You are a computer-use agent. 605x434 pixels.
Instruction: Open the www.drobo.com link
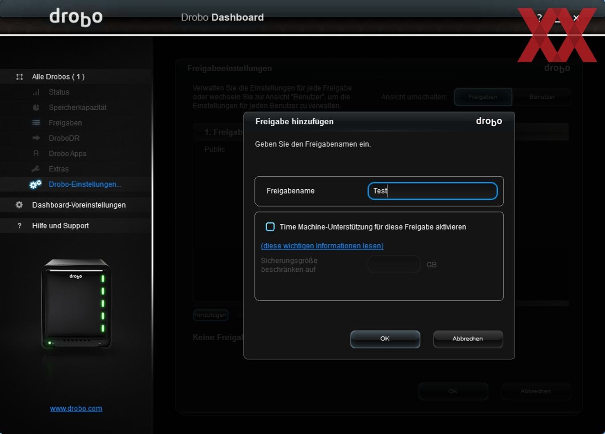point(76,408)
